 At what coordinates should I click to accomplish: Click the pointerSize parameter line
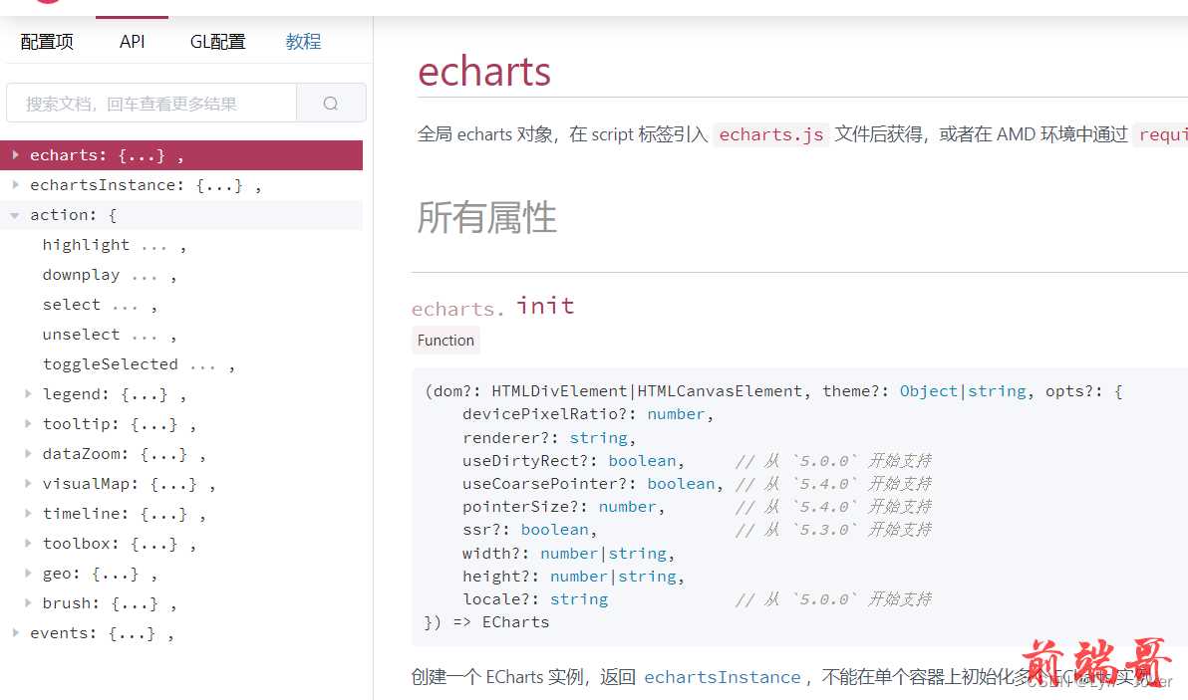pyautogui.click(x=697, y=506)
